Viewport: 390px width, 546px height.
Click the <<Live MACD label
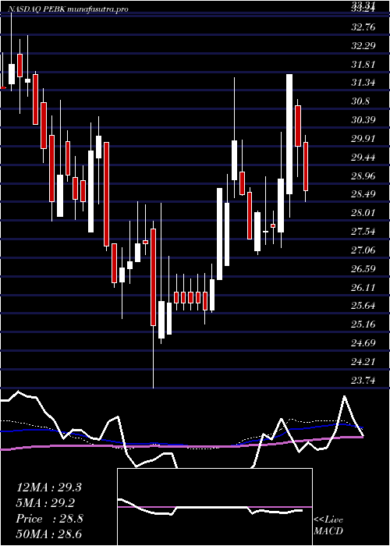(328, 526)
